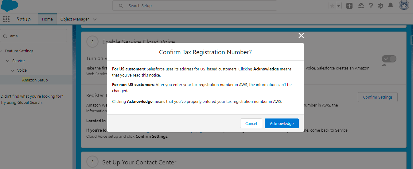This screenshot has height=169, width=413.
Task: Collapse the Service tree node
Action: pos(8,61)
